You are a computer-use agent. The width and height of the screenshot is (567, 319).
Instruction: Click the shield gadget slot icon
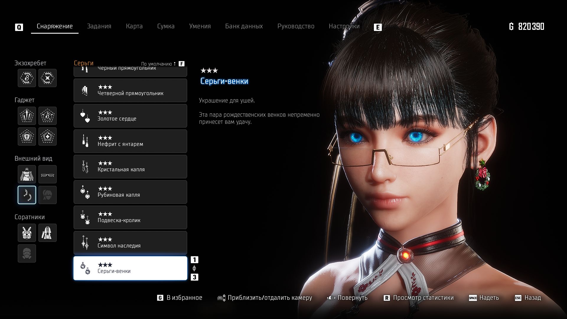(27, 136)
